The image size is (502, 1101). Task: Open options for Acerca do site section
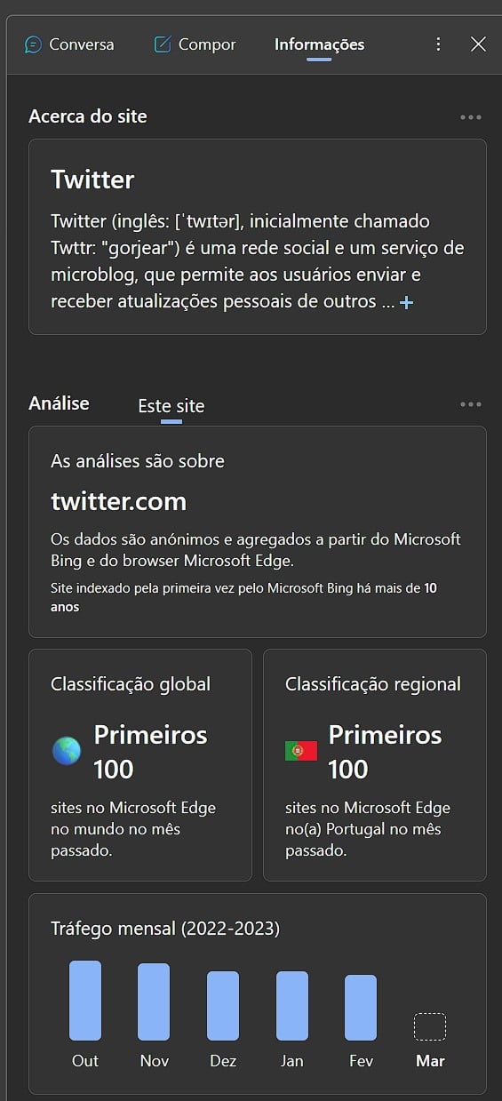[471, 117]
